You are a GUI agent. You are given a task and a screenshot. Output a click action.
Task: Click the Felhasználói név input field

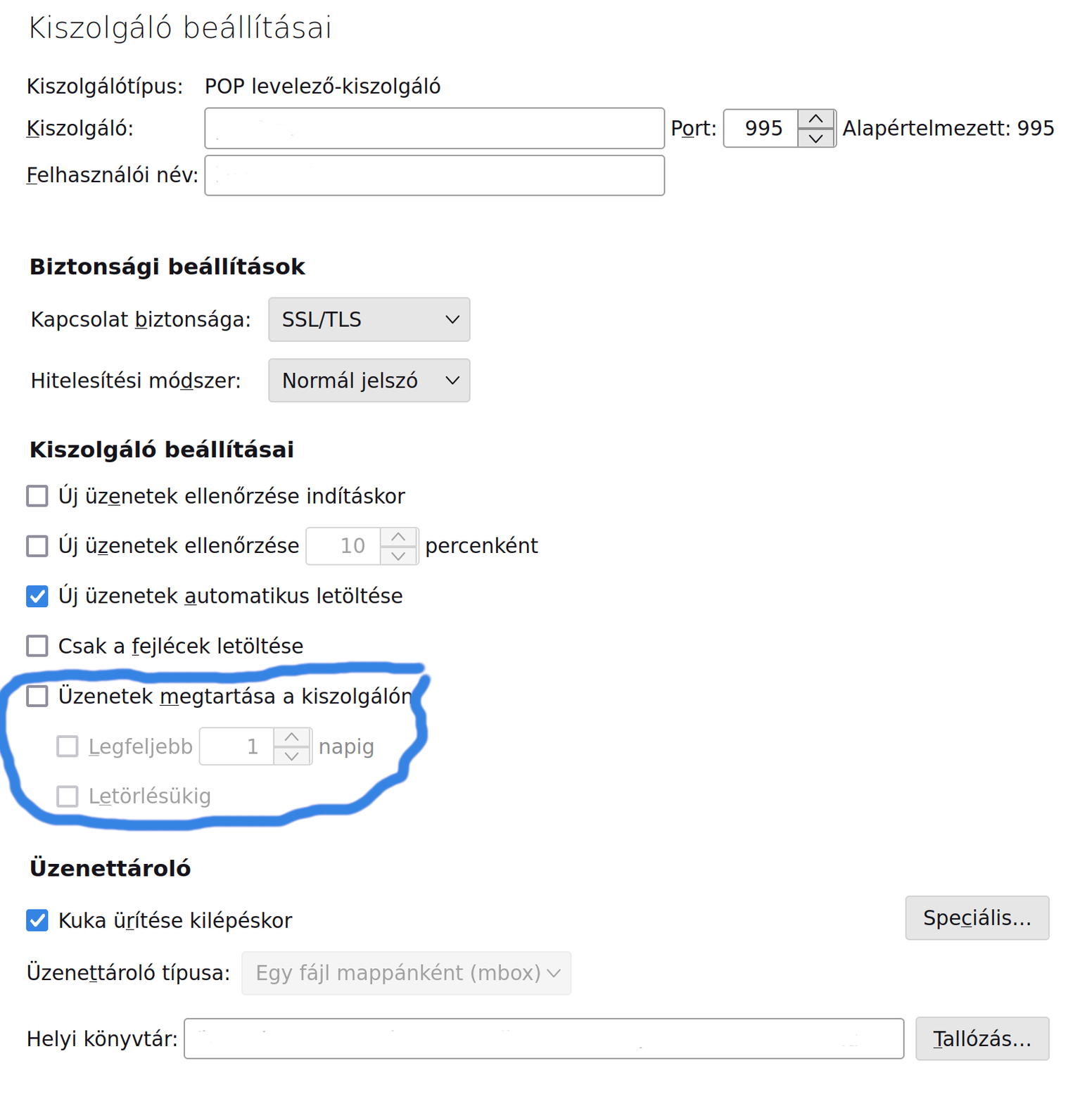click(434, 175)
